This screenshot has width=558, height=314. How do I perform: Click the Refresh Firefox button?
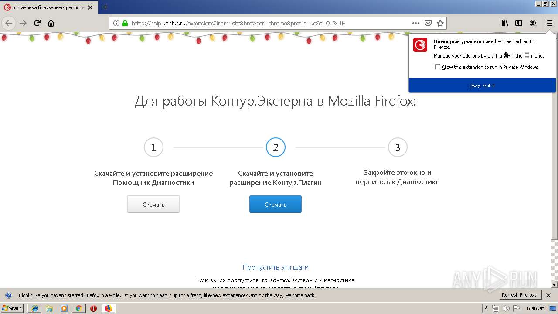pyautogui.click(x=520, y=295)
